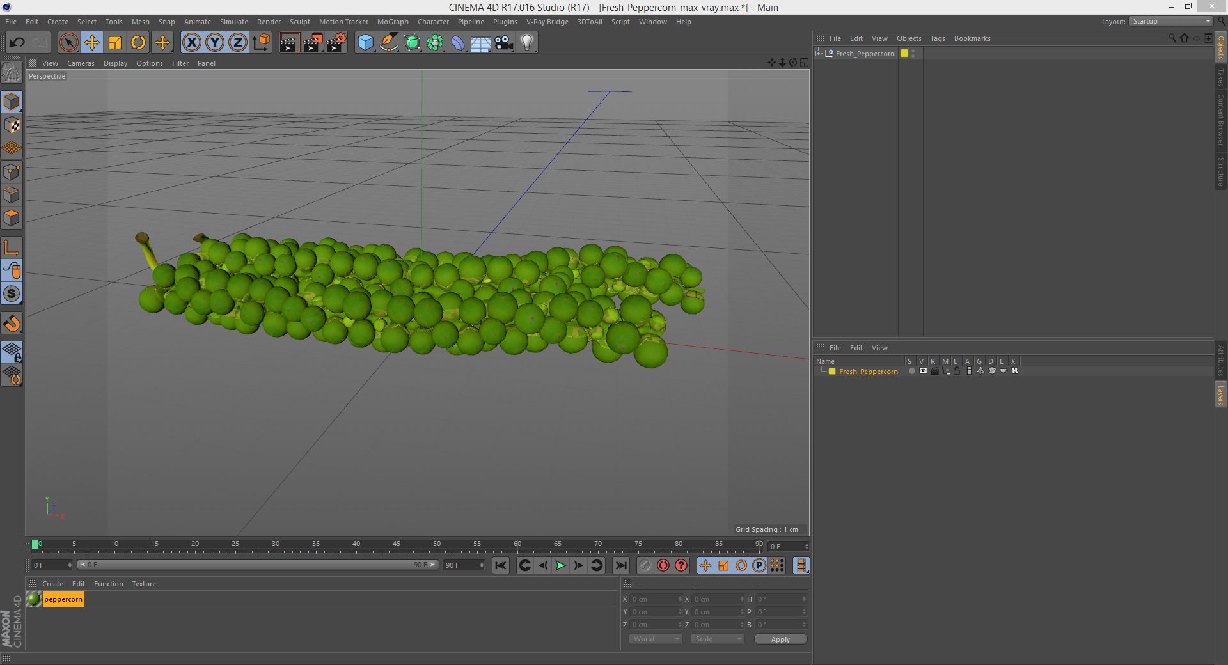Switch to the Attributes side tab
This screenshot has width=1228, height=665.
pyautogui.click(x=1220, y=360)
